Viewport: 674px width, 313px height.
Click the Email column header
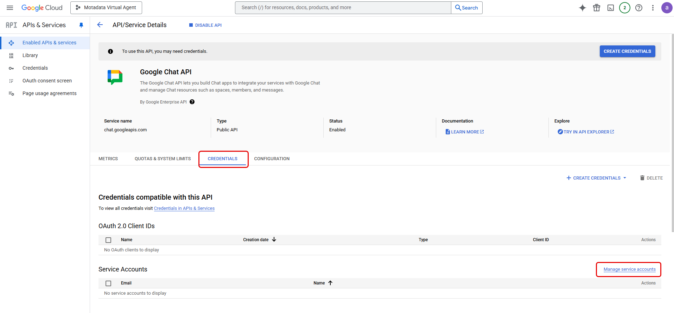[126, 283]
